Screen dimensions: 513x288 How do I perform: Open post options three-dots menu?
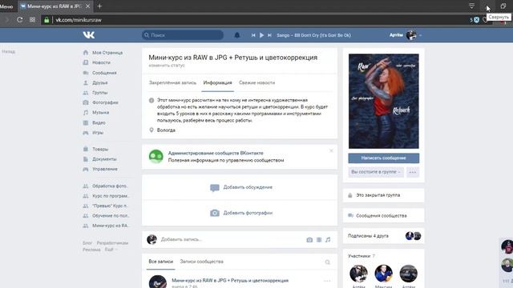tap(327, 281)
